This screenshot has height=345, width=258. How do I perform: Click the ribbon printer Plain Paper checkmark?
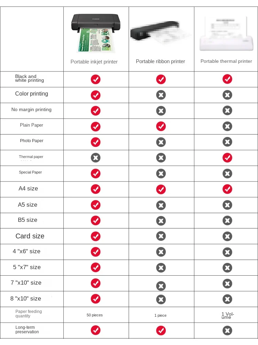tap(161, 126)
